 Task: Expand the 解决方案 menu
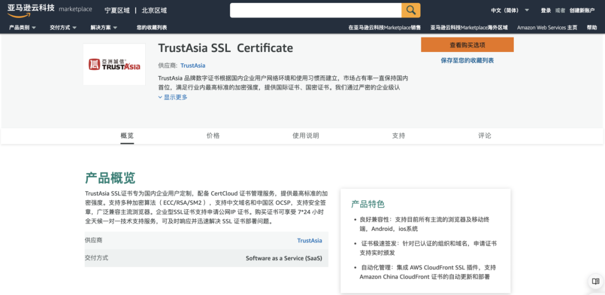point(104,27)
